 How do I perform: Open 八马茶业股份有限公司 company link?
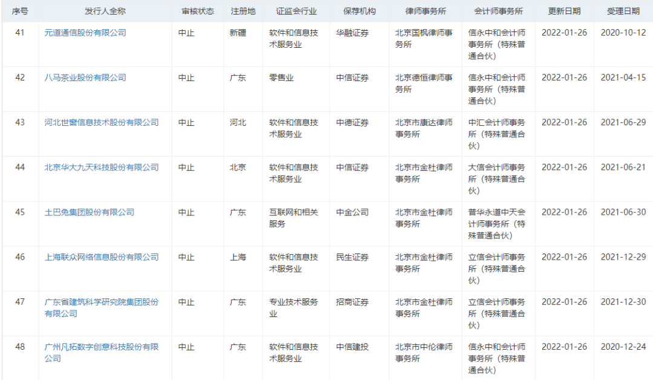pos(85,77)
